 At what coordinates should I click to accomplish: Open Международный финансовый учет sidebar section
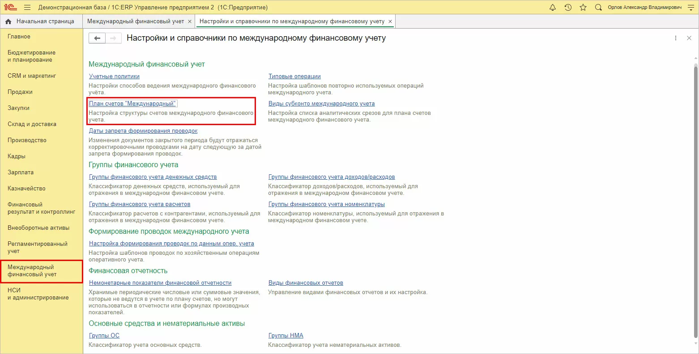coord(41,271)
